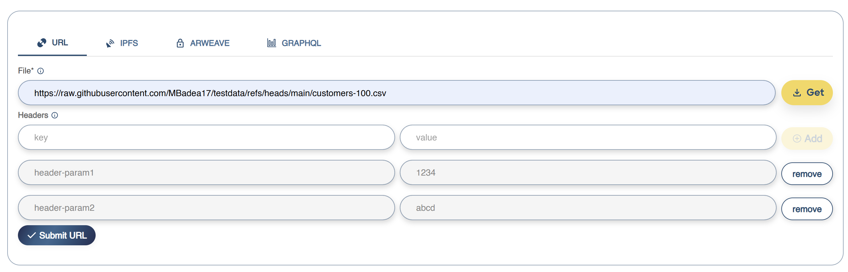The height and width of the screenshot is (272, 848).
Task: Click the Arweave lock icon
Action: coord(180,43)
